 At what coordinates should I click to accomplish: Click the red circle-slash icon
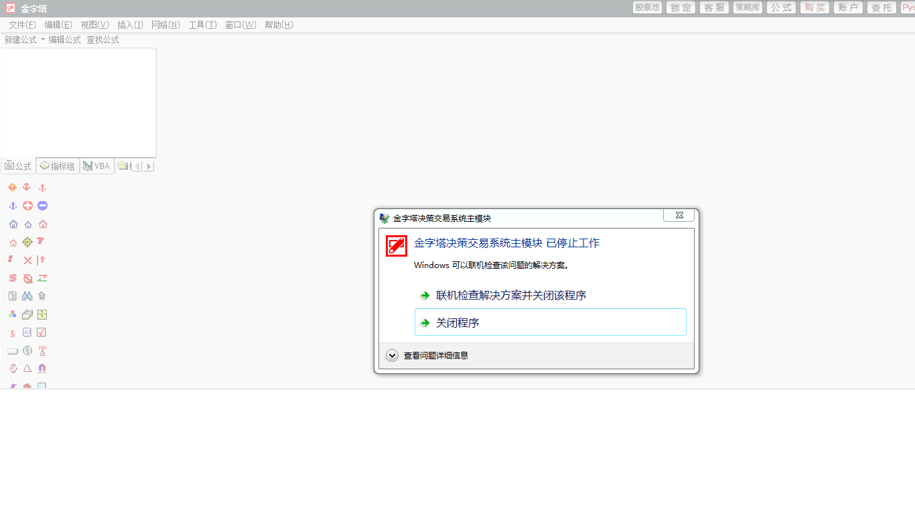[27, 278]
